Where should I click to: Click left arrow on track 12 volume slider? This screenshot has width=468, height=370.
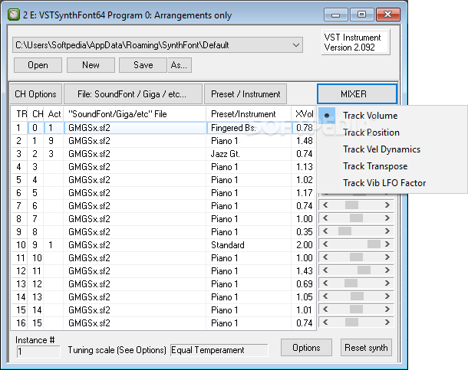pyautogui.click(x=325, y=270)
